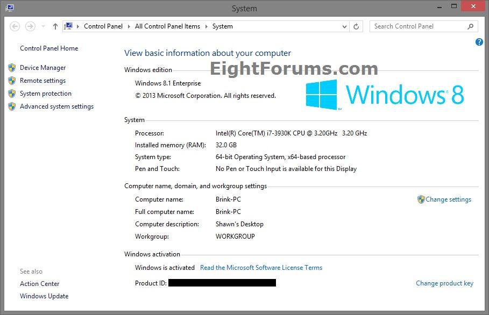489x315 pixels.
Task: Open the recent locations dropdown arrow
Action: (44, 26)
